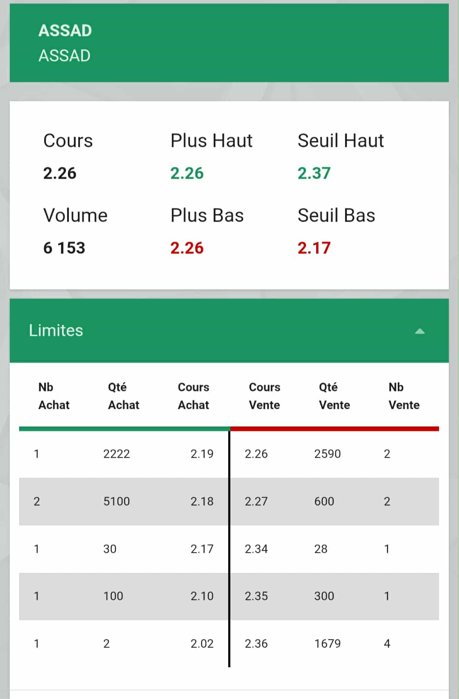Viewport: 459px width, 699px height.
Task: Tap sell quantity 1679 cell
Action: pyautogui.click(x=327, y=644)
